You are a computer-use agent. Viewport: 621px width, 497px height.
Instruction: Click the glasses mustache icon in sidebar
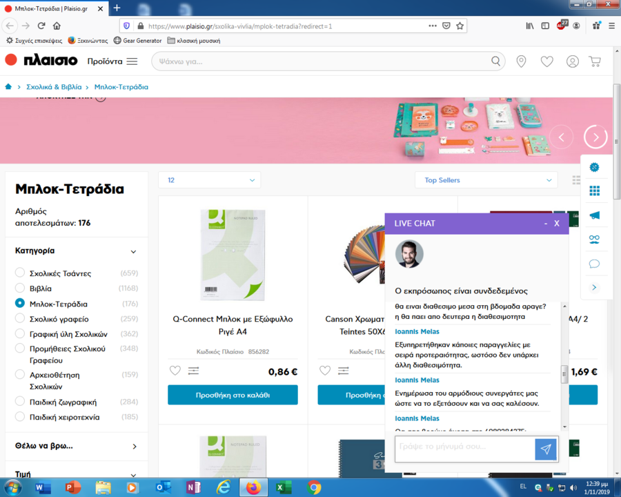(x=594, y=239)
